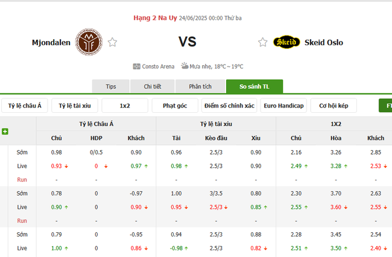This screenshot has height=257, width=392.
Task: Expand rows with green plus icon
Action: tap(5, 132)
